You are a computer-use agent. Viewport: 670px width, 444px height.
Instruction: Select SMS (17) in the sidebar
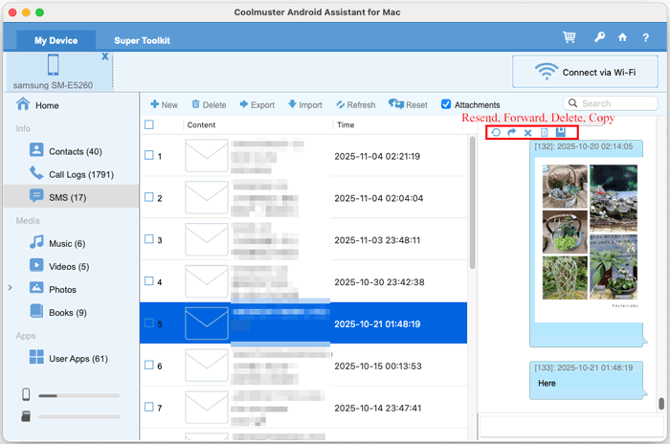pos(71,197)
